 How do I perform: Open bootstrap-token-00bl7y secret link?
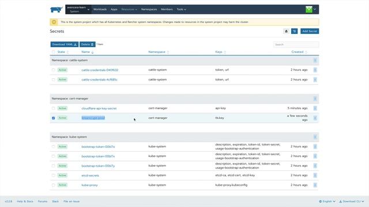98,166
